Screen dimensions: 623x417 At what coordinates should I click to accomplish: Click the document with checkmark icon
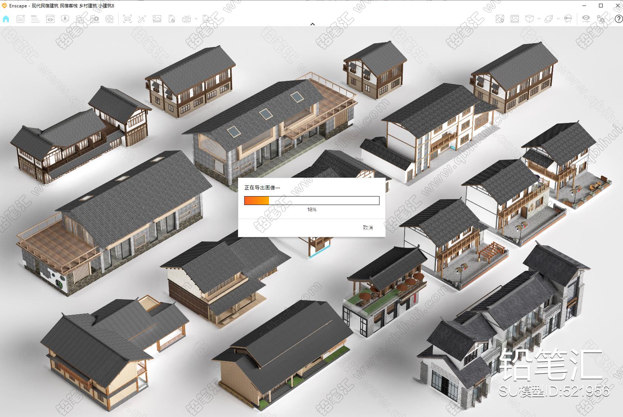pyautogui.click(x=171, y=19)
